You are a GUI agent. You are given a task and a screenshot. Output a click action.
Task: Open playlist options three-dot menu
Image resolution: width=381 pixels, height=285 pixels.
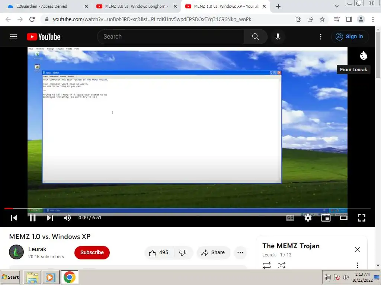(x=357, y=265)
